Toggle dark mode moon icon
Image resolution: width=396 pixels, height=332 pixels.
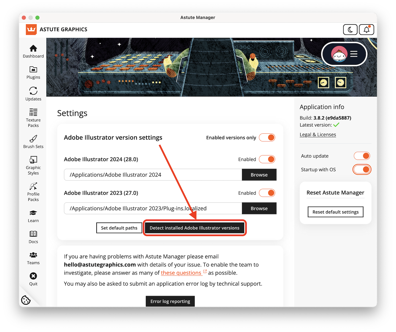(350, 30)
